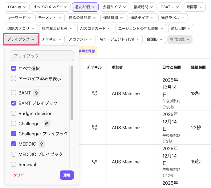Click the hang-up call icon in the 19秒 row
This screenshot has height=188, width=211.
pos(94,162)
